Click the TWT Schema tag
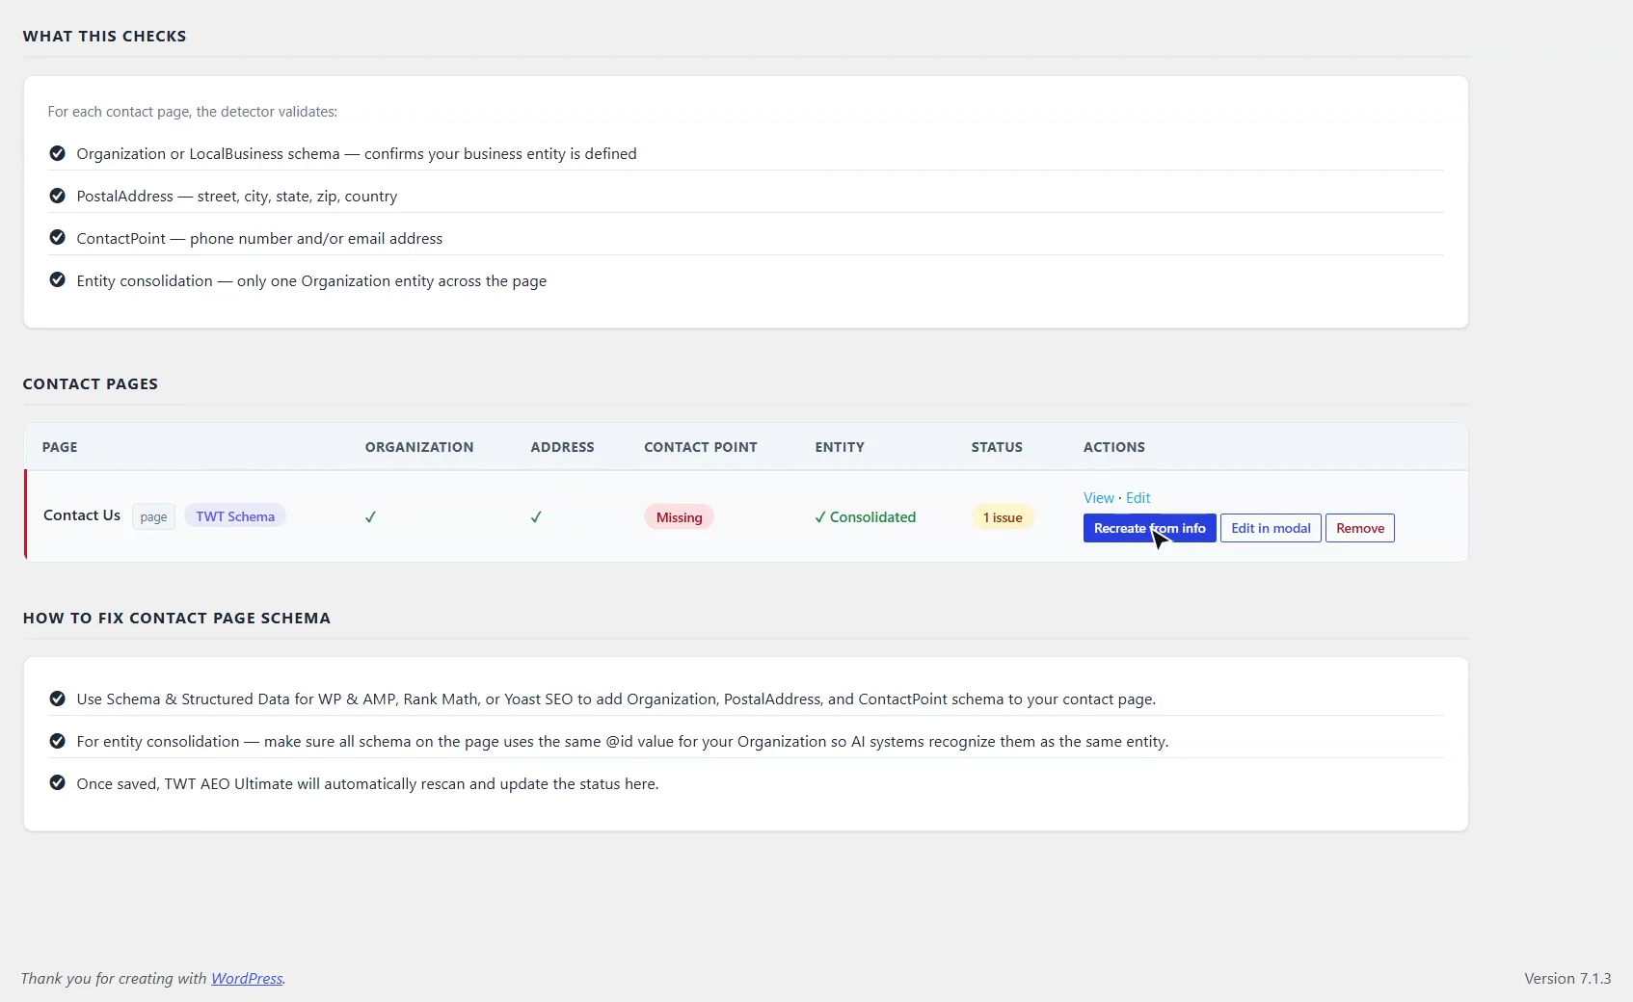Screen dimensions: 1633x1002 [x=235, y=516]
